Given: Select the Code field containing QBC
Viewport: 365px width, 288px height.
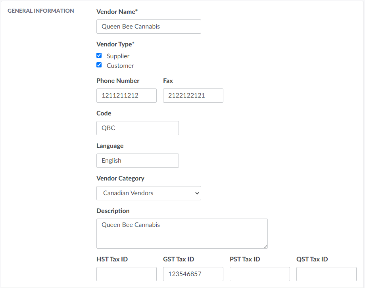Looking at the screenshot, I should 137,128.
